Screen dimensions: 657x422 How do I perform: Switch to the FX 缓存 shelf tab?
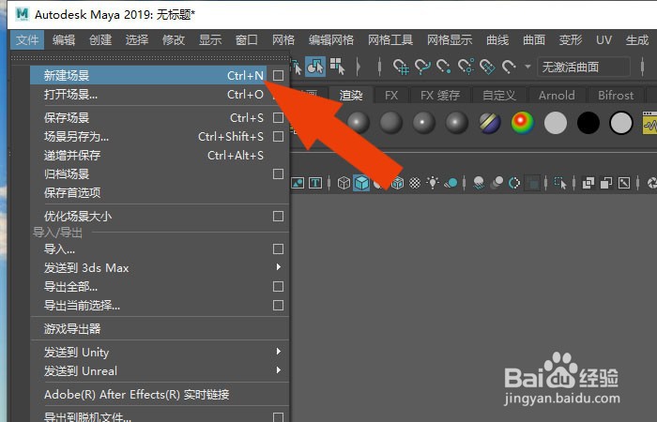click(440, 95)
